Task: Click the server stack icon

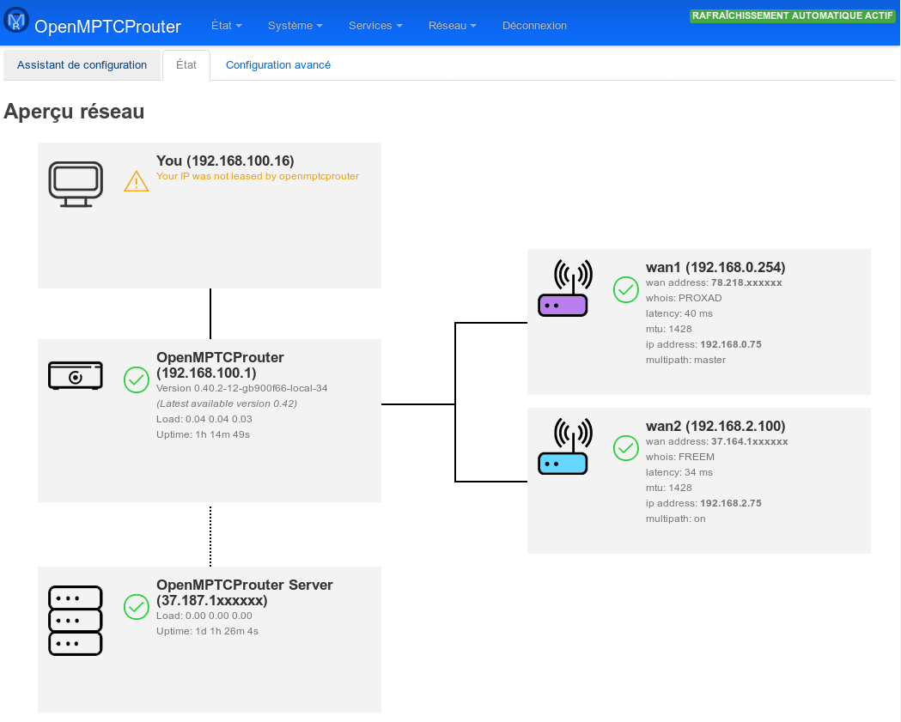Action: click(76, 621)
